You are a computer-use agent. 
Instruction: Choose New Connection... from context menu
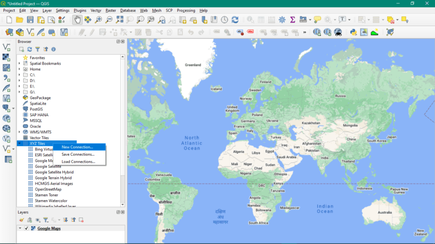pyautogui.click(x=79, y=147)
